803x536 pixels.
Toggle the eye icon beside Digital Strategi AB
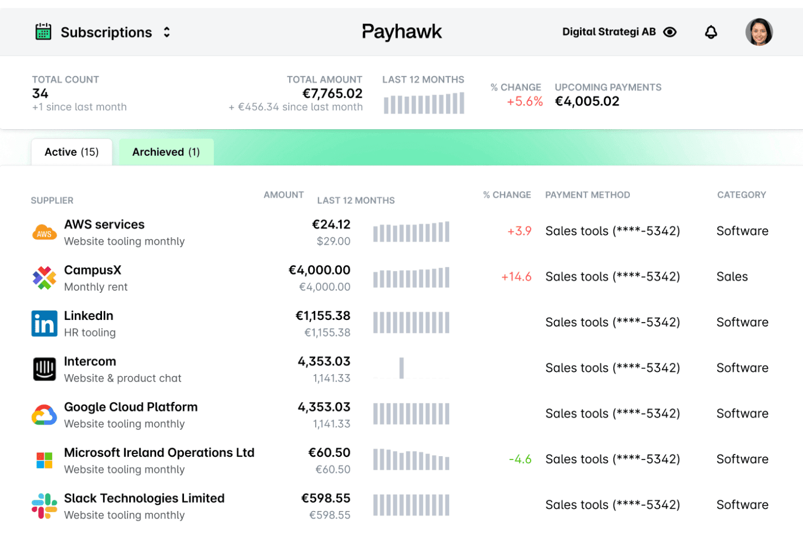[x=670, y=32]
